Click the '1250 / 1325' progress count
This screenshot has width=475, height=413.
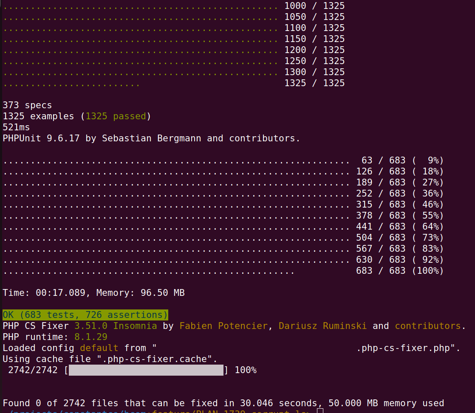point(314,61)
